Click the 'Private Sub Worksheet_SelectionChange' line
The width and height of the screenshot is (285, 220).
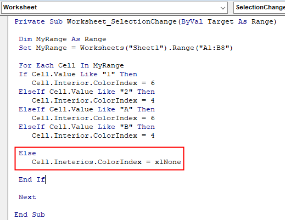(x=146, y=21)
